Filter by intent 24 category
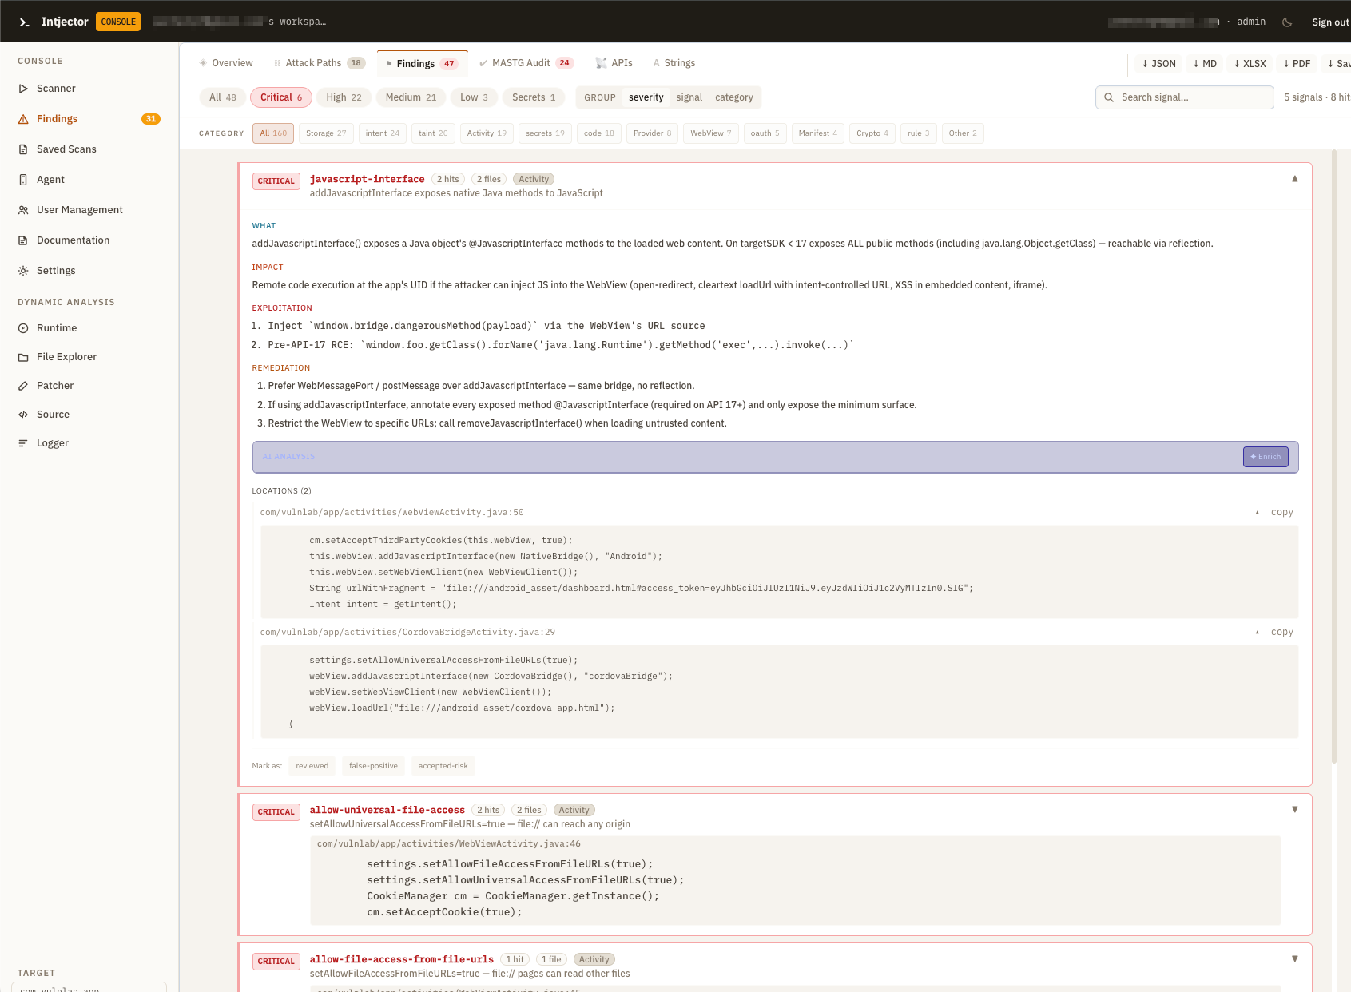 point(382,133)
